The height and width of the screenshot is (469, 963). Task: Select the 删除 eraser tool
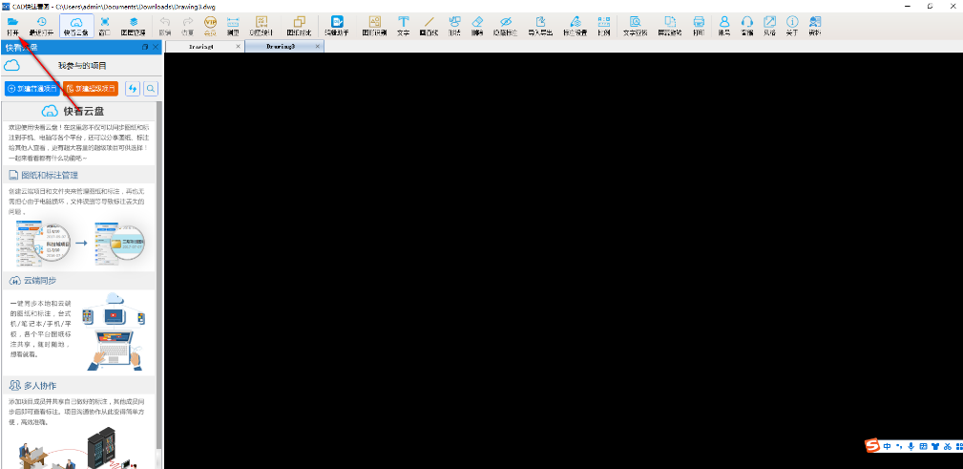click(478, 25)
